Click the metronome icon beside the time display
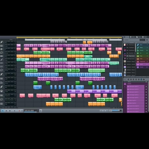 tap(41, 111)
